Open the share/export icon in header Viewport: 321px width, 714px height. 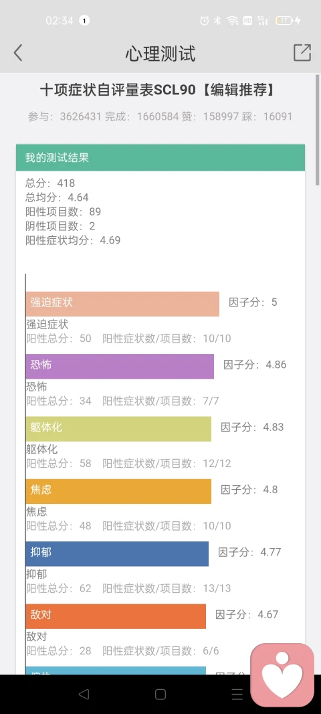point(302,53)
